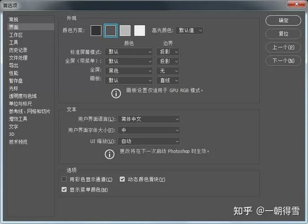The height and width of the screenshot is (224, 308).
Task: Switch to 工作区 preferences category
Action: pyautogui.click(x=16, y=35)
